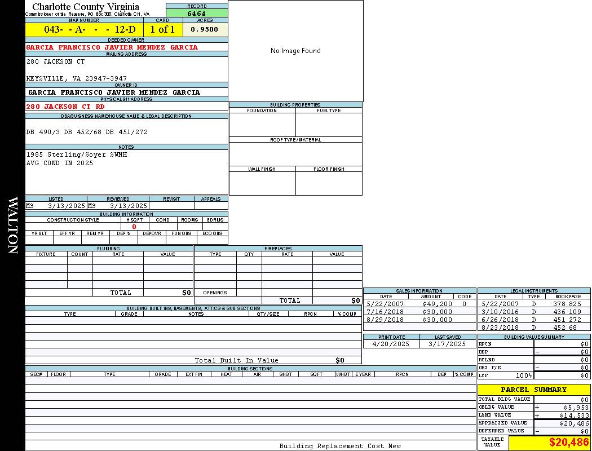The width and height of the screenshot is (592, 451).
Task: Select the legal description DB 490/3 text
Action: tap(87, 132)
